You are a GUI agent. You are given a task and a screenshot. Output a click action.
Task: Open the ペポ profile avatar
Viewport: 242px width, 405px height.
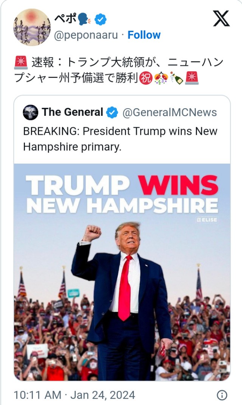(32, 27)
